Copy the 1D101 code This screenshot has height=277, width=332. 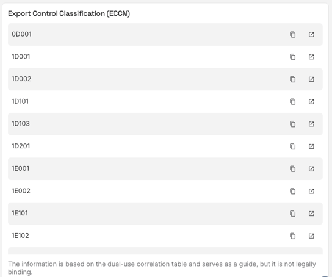point(292,102)
